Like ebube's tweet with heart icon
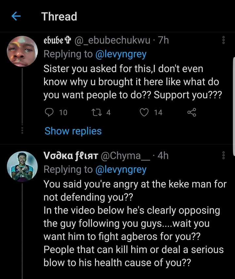This screenshot has width=235, height=279. pyautogui.click(x=144, y=113)
